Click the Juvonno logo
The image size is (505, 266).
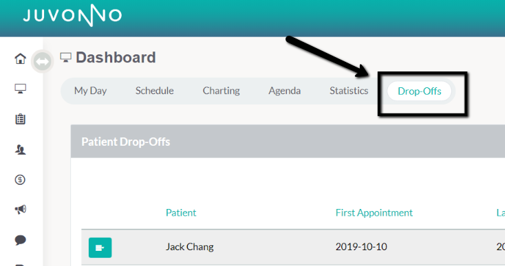pos(72,15)
